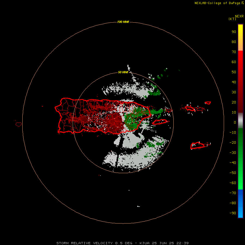Select the positive 70 scale label
245x245 pixels.
[x=234, y=52]
